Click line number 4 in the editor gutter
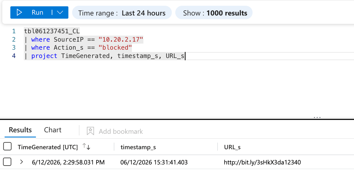 [x=14, y=56]
